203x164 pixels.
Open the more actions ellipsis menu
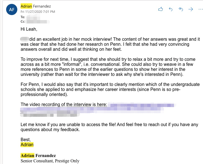[200, 9]
